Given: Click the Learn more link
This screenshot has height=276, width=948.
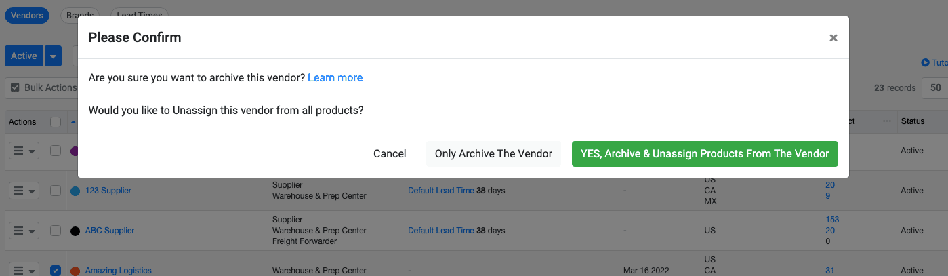Looking at the screenshot, I should 335,78.
